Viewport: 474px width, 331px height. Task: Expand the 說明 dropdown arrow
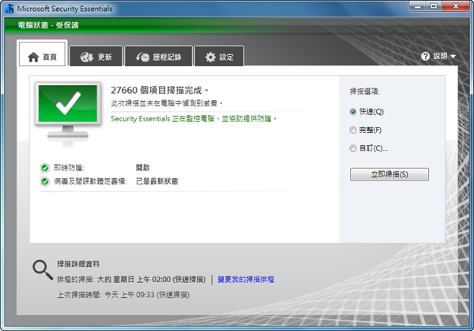tap(453, 57)
